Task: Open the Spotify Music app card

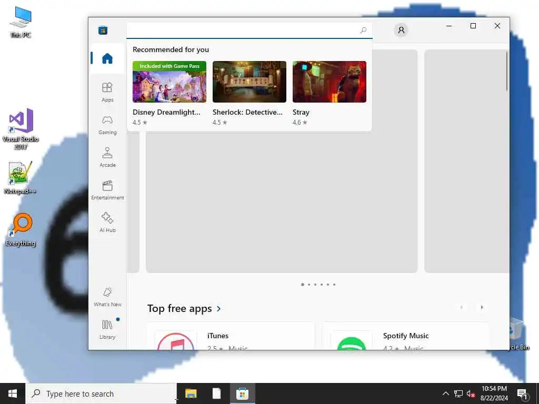Action: (x=406, y=336)
